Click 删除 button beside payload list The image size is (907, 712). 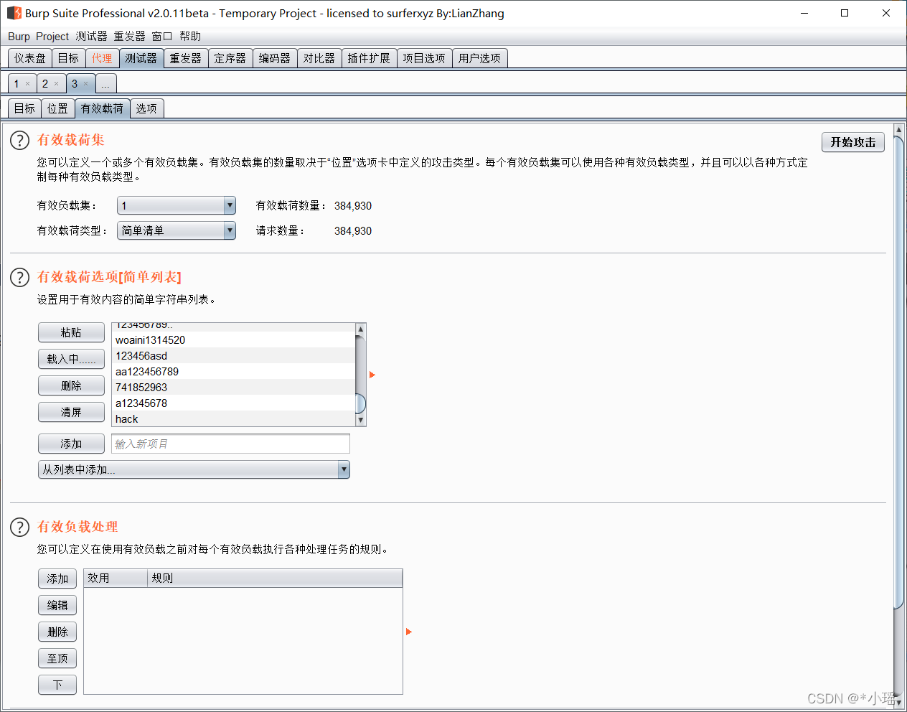coord(71,385)
